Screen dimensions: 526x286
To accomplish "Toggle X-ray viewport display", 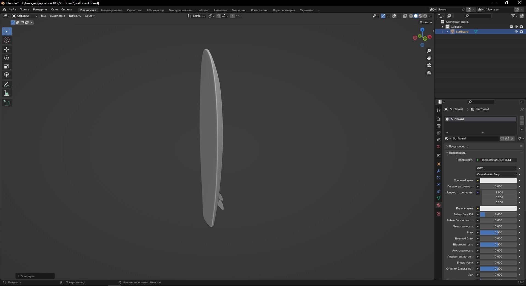I will click(405, 16).
